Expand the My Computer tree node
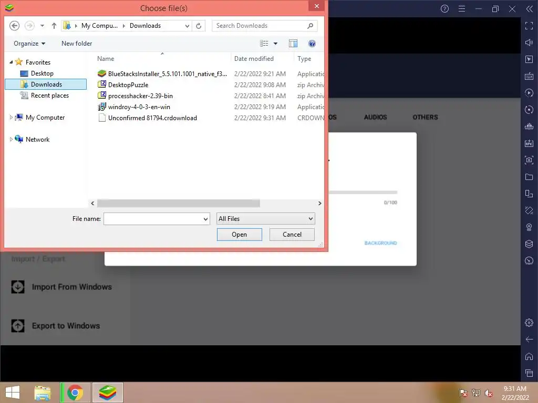Viewport: 538px width, 403px height. click(11, 117)
